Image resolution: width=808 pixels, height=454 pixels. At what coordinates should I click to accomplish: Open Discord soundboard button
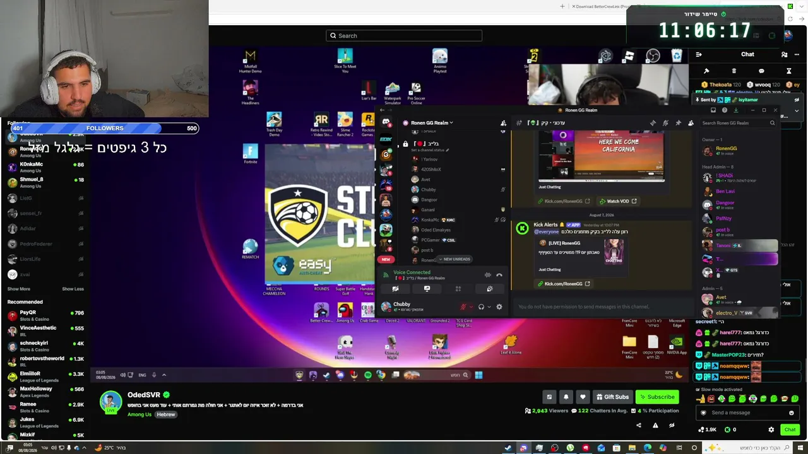tap(489, 289)
